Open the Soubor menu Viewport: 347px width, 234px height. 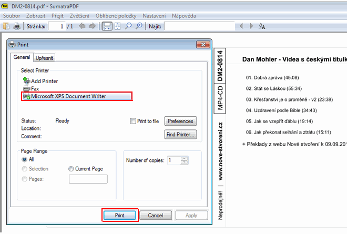pyautogui.click(x=12, y=16)
